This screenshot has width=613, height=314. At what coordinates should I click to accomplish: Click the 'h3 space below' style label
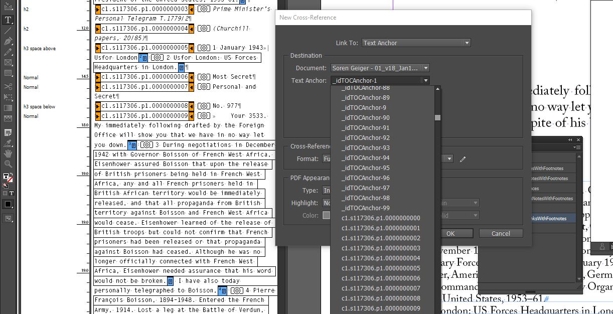tap(40, 106)
